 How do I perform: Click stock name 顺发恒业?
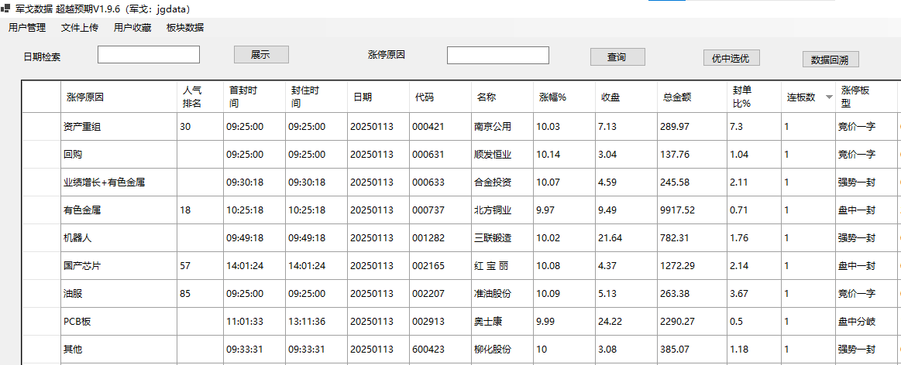click(503, 155)
